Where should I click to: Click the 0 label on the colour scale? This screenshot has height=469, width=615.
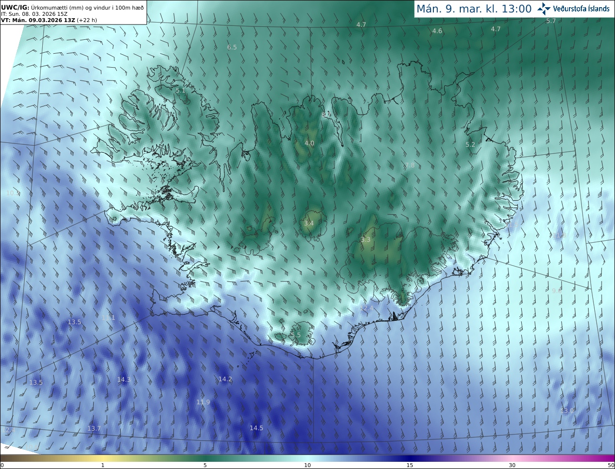pyautogui.click(x=2, y=465)
